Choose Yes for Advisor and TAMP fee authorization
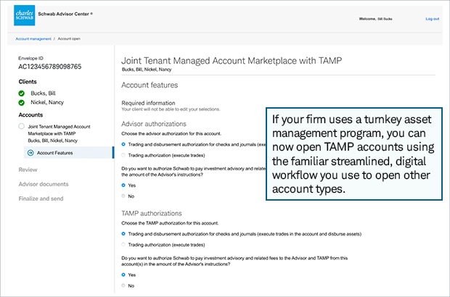 pos(123,275)
